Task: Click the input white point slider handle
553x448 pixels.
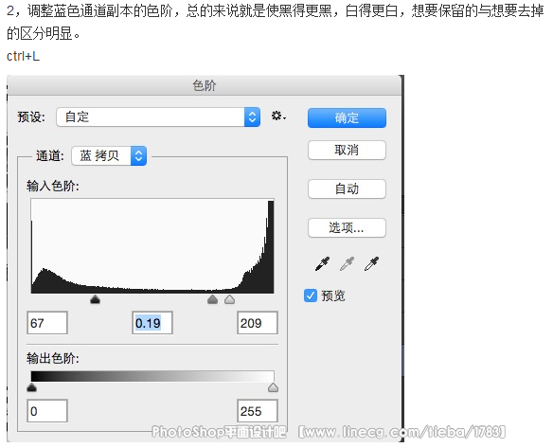Action: point(229,299)
